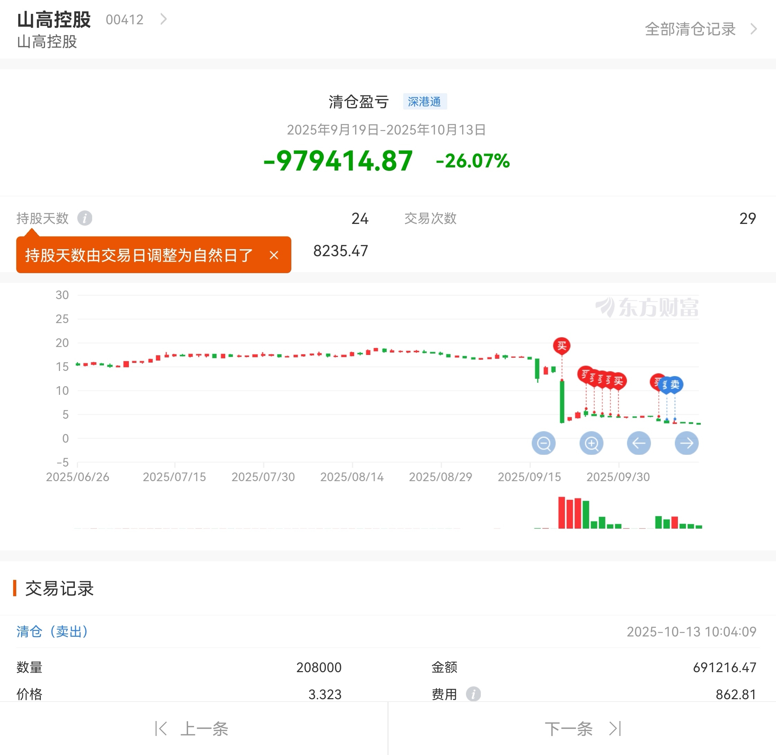Close the orange 持股天数 tooltip
The image size is (776, 755).
[274, 255]
